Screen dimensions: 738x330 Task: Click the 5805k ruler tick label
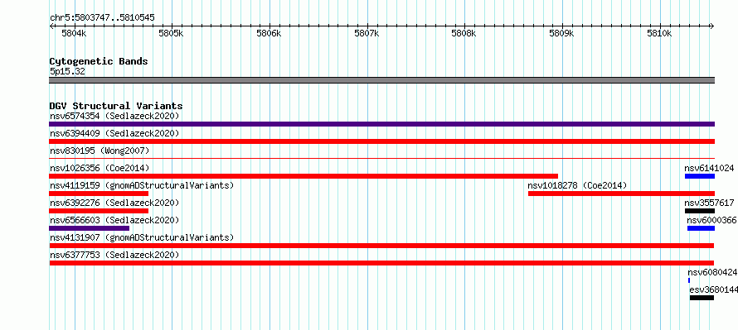171,34
